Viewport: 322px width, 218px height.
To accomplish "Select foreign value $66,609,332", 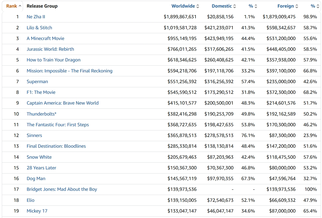I will [282, 200].
